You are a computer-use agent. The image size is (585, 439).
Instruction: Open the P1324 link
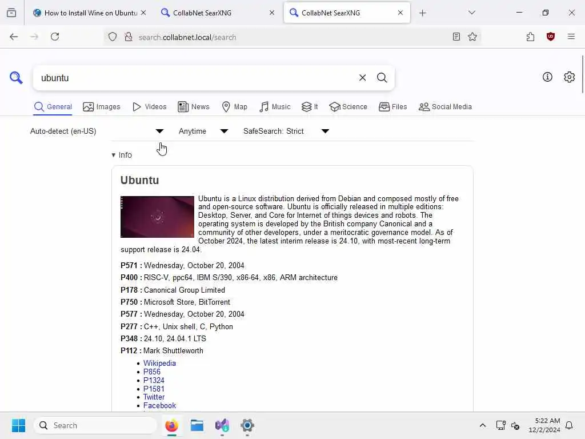click(x=154, y=380)
